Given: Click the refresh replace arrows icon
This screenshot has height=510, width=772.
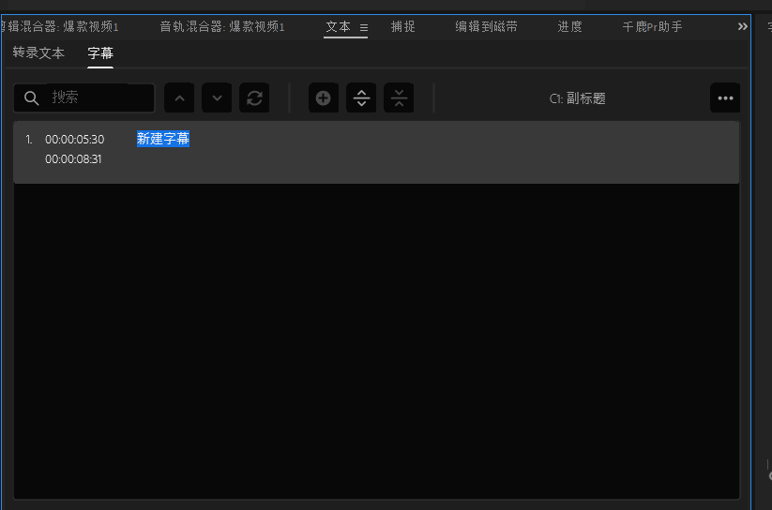Looking at the screenshot, I should pyautogui.click(x=254, y=97).
